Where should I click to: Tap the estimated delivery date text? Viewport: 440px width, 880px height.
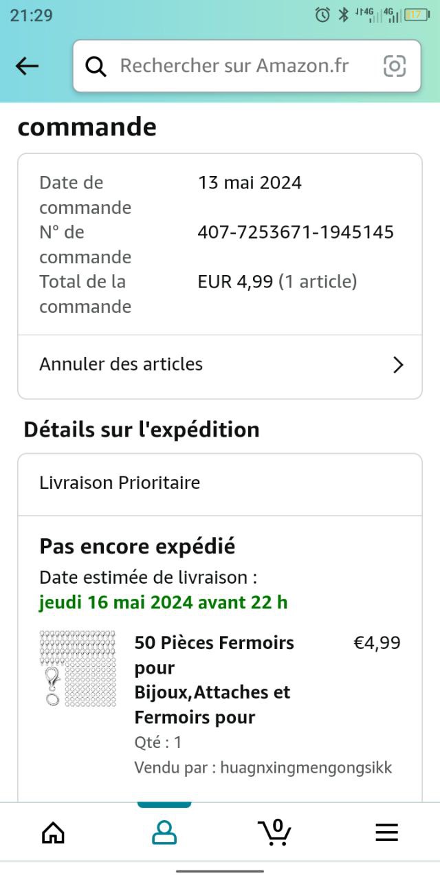[x=164, y=602]
